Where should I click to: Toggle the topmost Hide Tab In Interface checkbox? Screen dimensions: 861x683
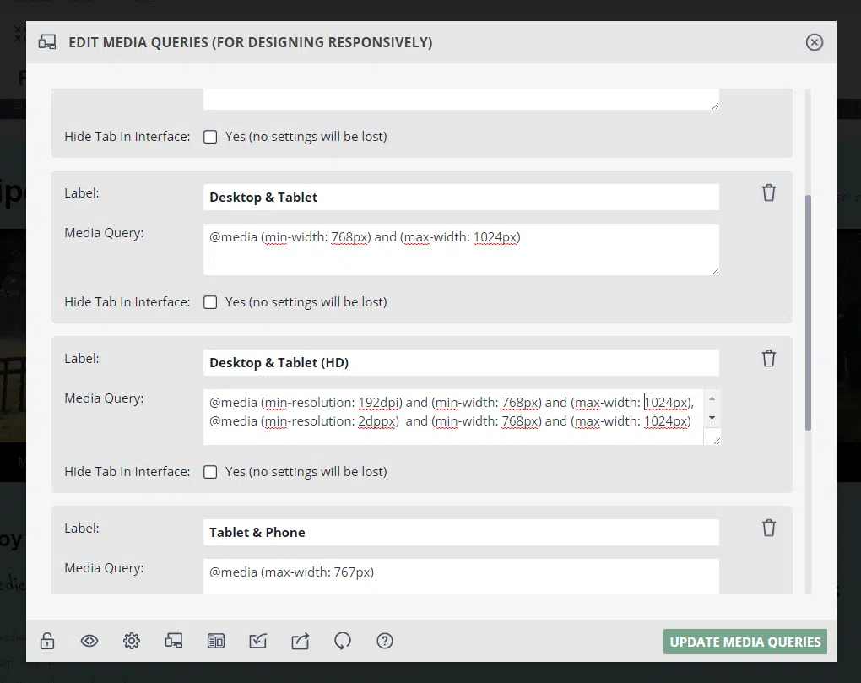(x=211, y=137)
